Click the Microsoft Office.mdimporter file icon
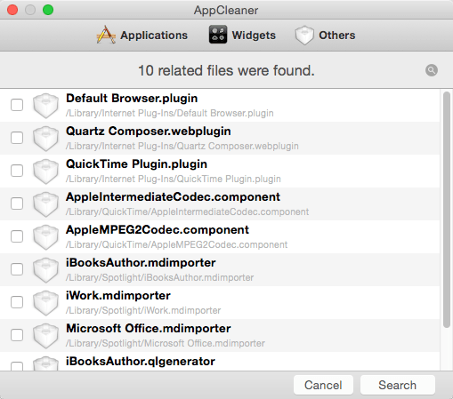Viewport: 453px width, 399px height. point(45,336)
